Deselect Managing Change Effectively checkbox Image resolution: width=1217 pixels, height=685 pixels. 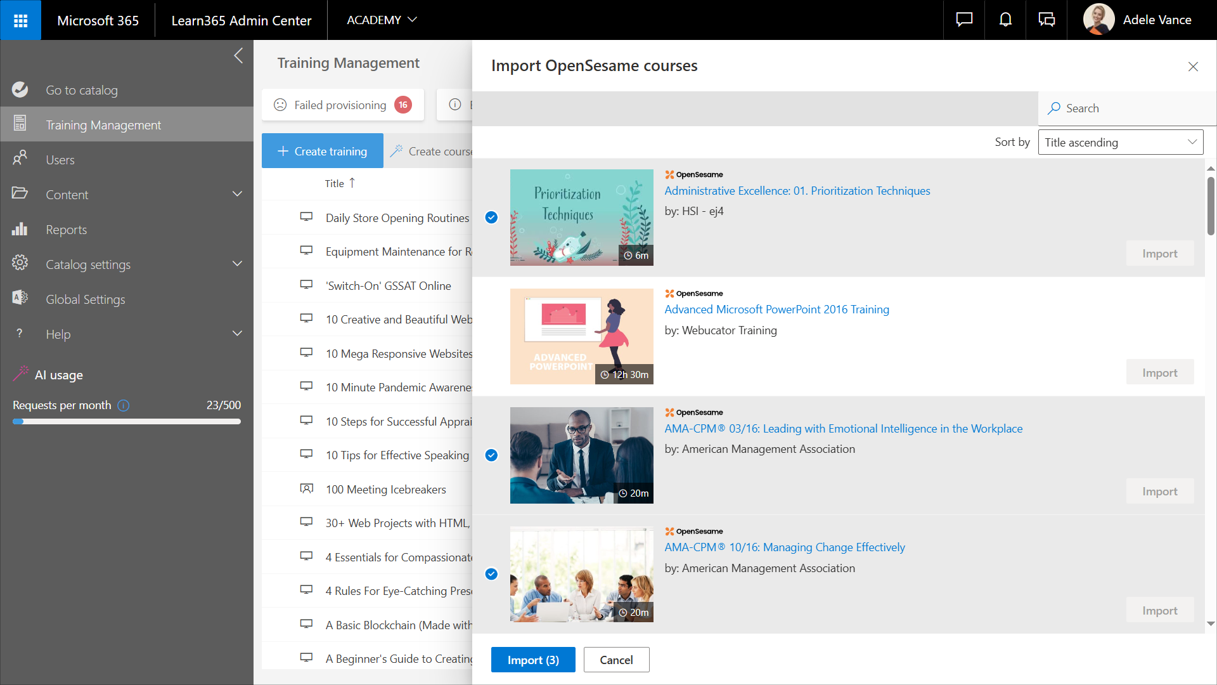click(x=491, y=574)
